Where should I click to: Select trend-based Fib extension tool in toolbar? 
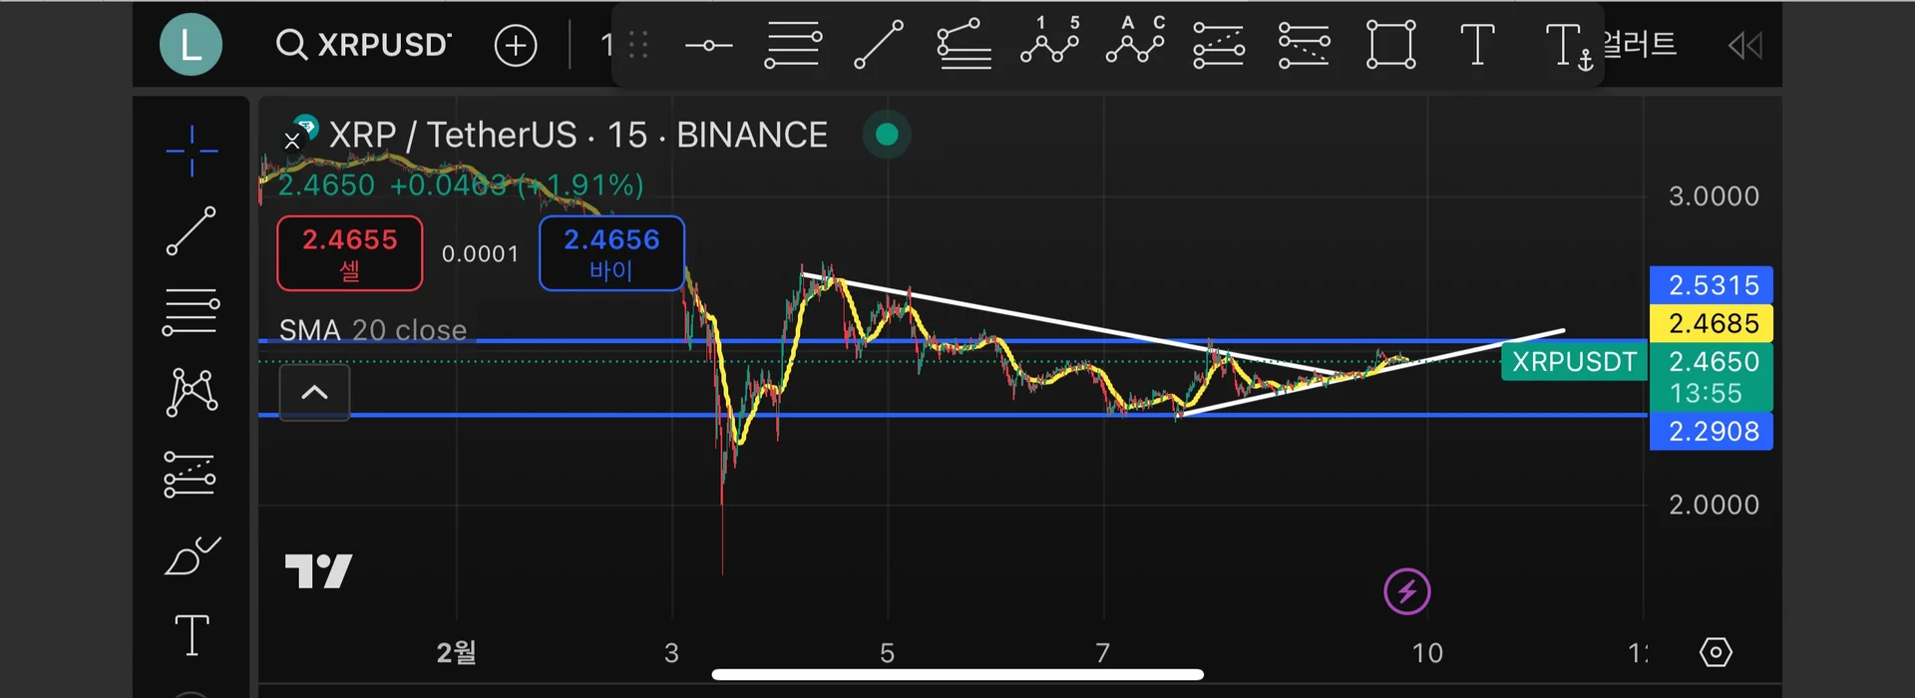pos(964,45)
